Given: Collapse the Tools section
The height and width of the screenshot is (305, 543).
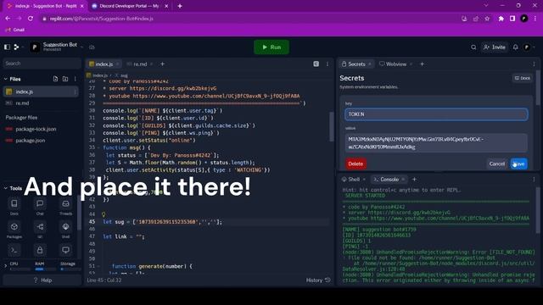Looking at the screenshot, I should pos(6,188).
